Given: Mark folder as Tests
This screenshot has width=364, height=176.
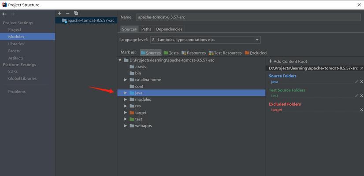Looking at the screenshot, I should [x=171, y=53].
